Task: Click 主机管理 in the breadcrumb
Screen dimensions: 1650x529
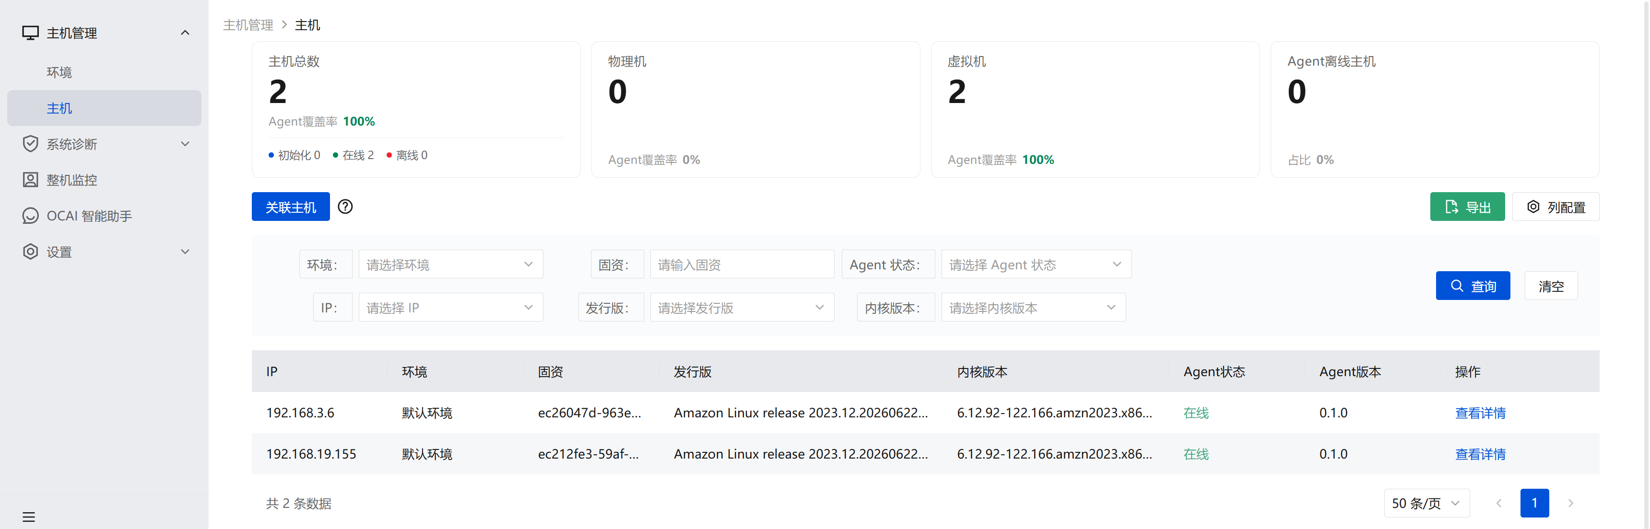Action: point(248,25)
